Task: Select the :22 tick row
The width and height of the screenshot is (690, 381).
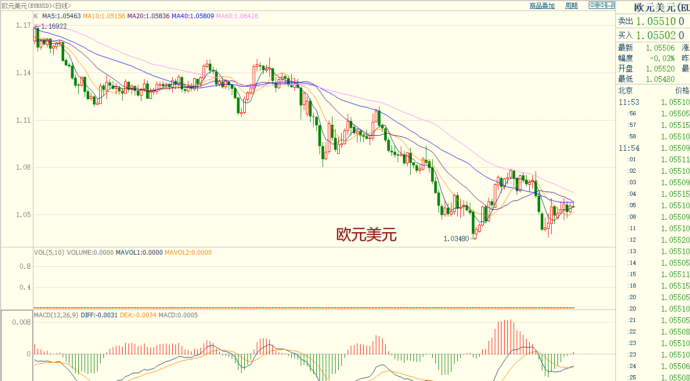Action: point(653,332)
